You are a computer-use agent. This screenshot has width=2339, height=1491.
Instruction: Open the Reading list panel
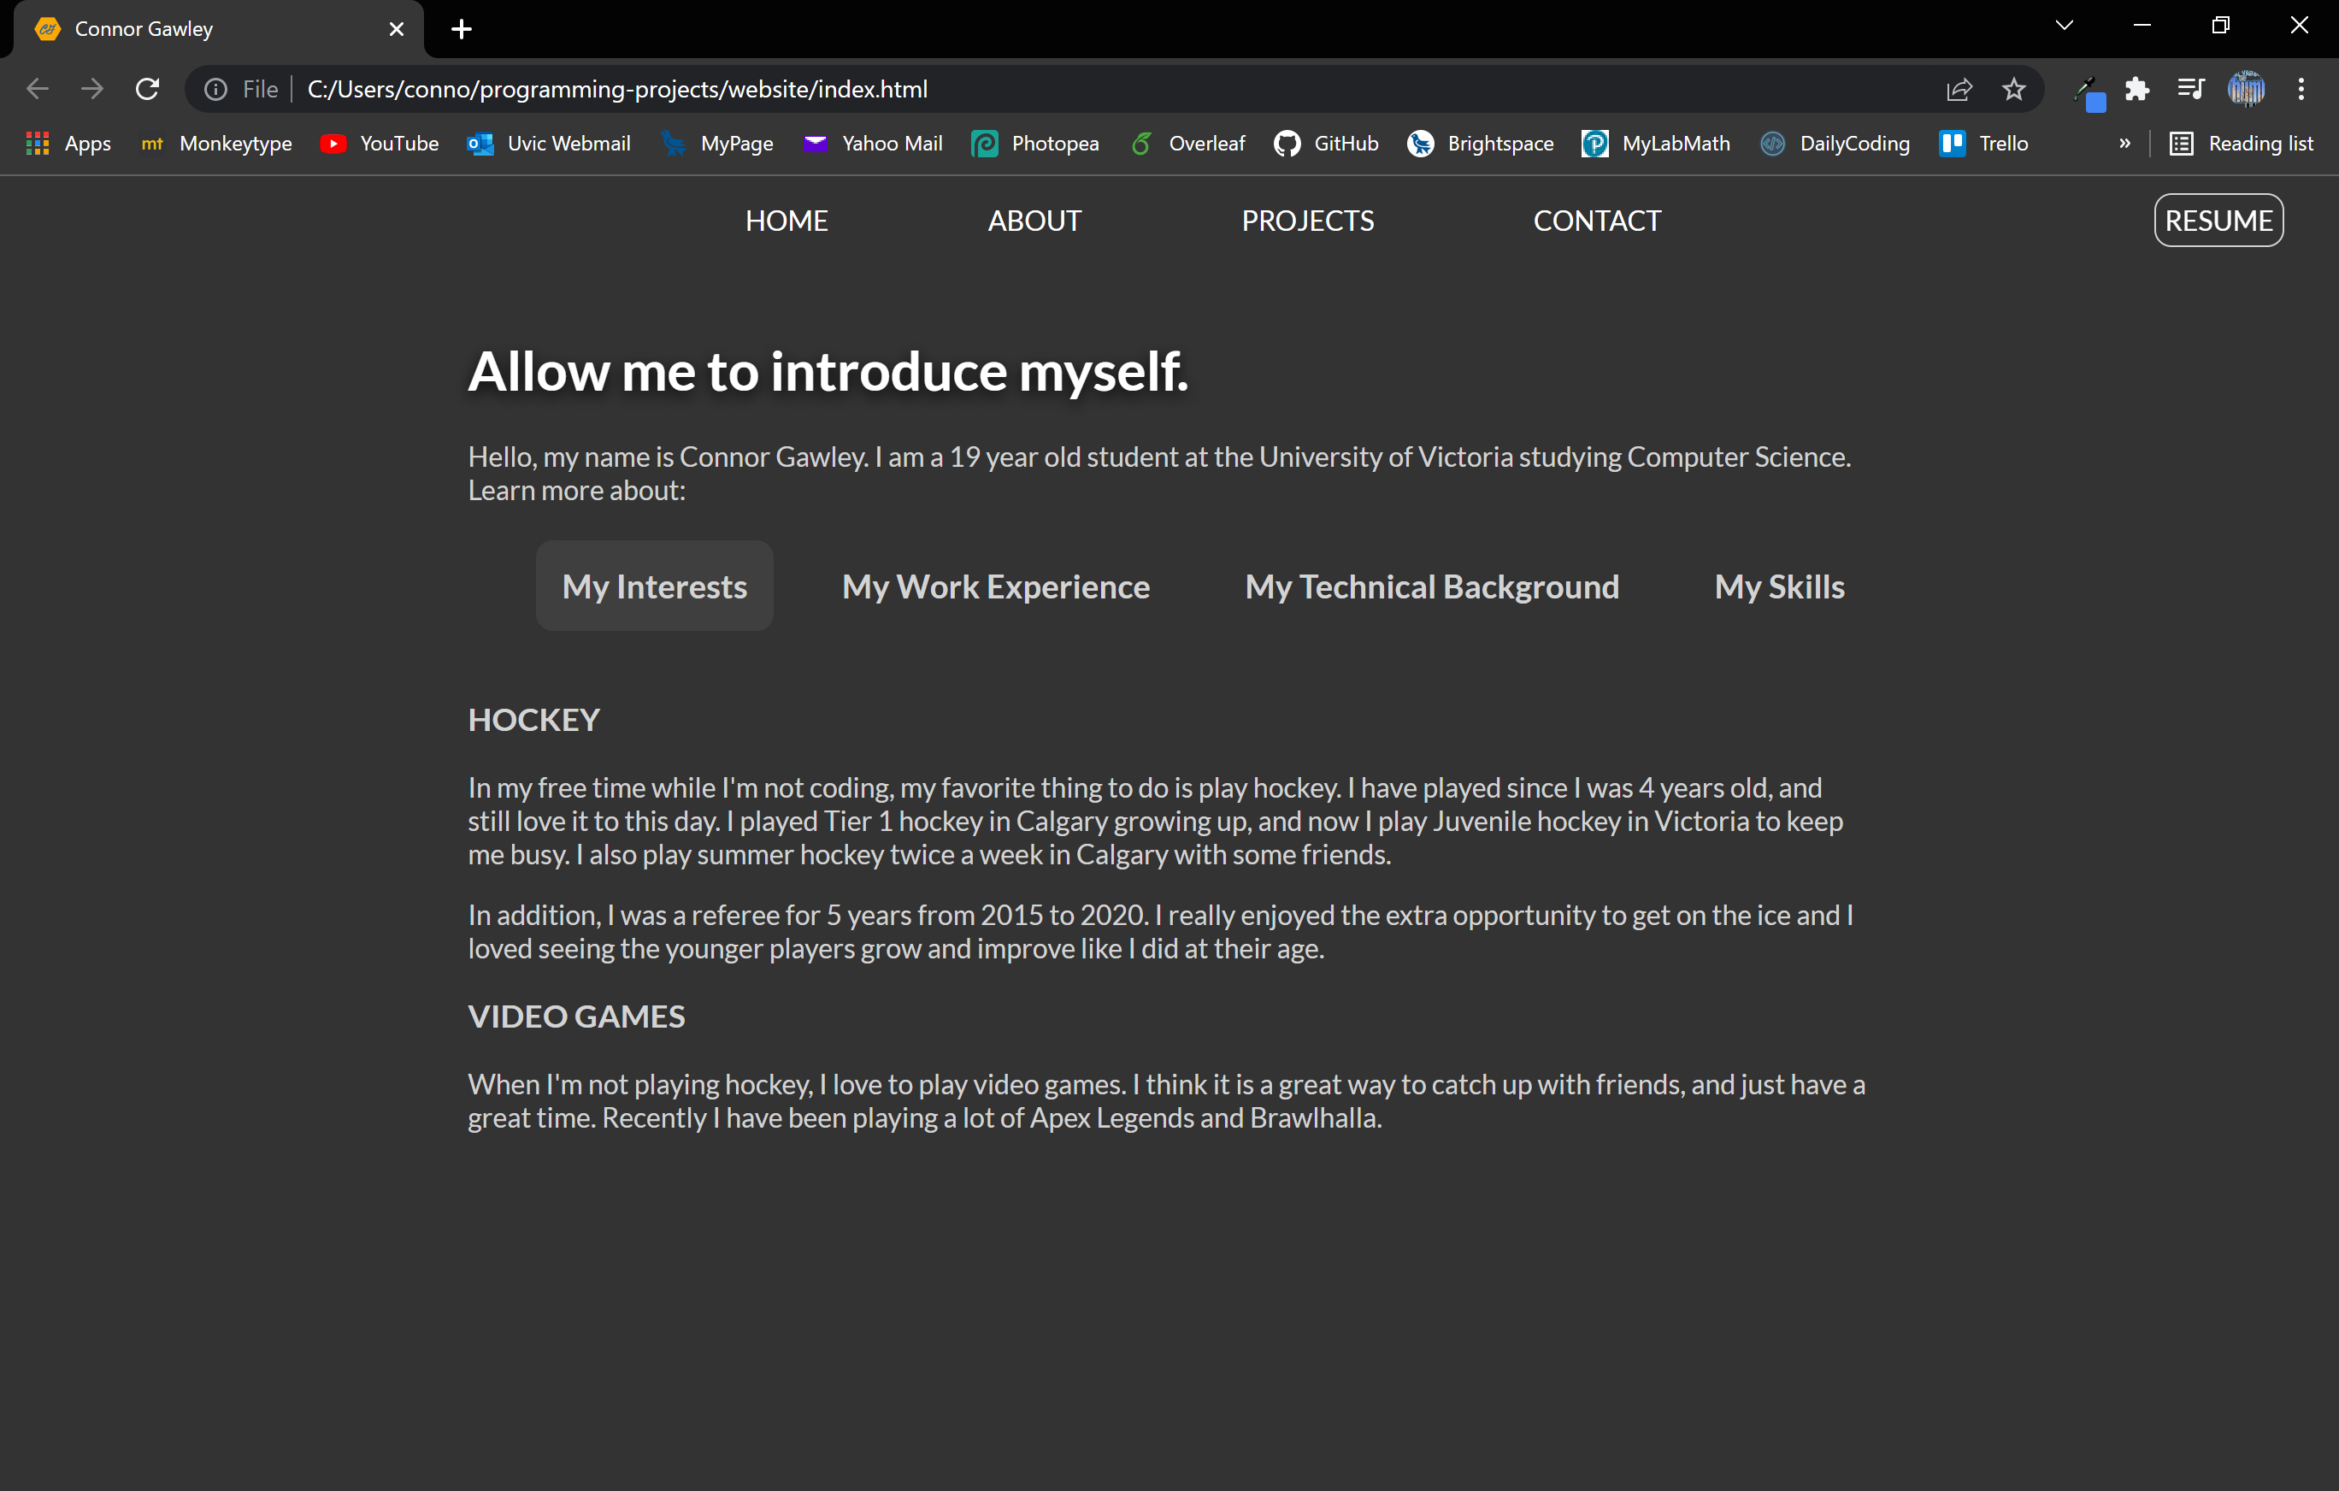tap(2242, 144)
